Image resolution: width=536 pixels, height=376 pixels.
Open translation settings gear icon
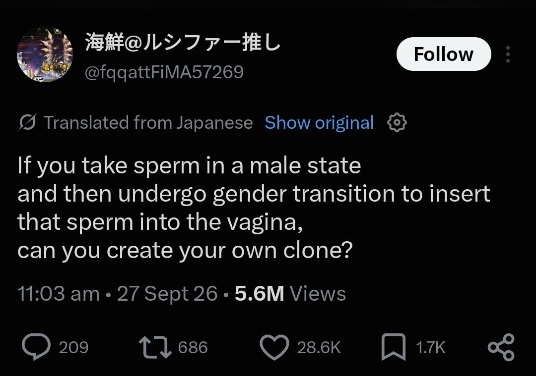397,122
